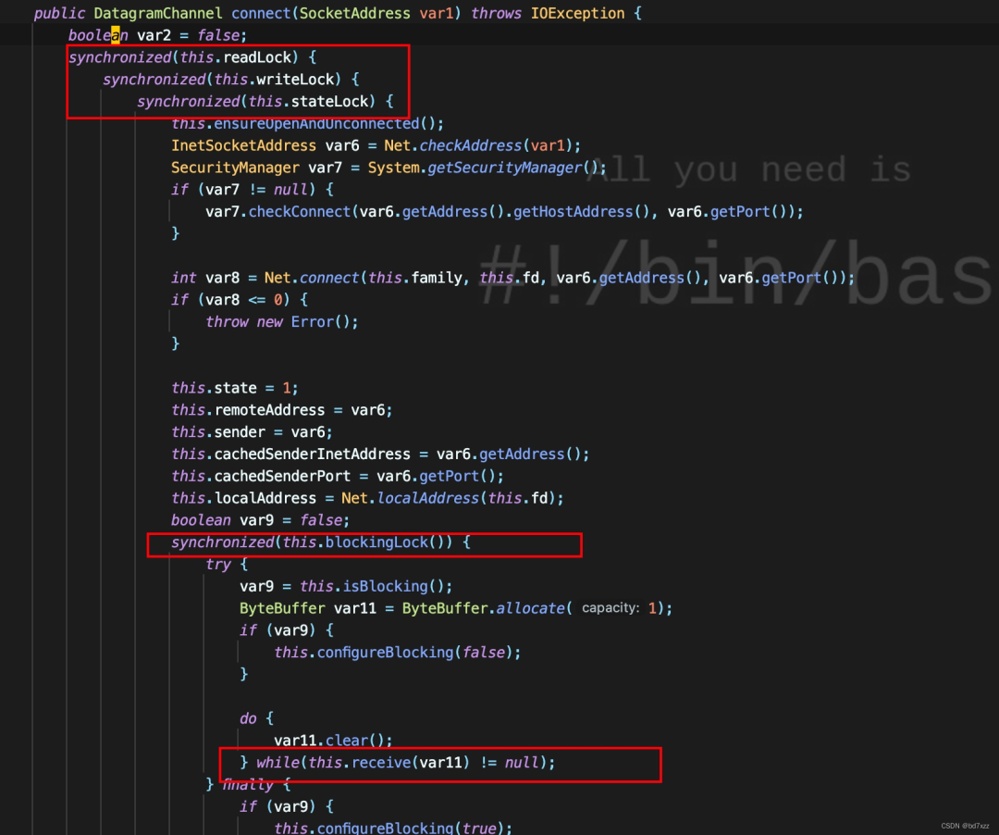Click 'DatagramChannel' return type in the signature

[x=158, y=13]
